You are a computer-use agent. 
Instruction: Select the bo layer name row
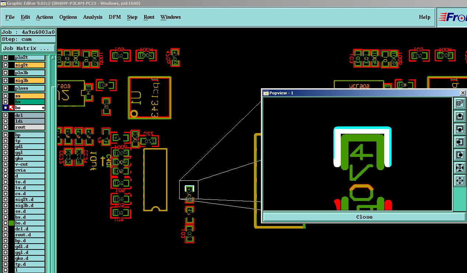pos(29,108)
